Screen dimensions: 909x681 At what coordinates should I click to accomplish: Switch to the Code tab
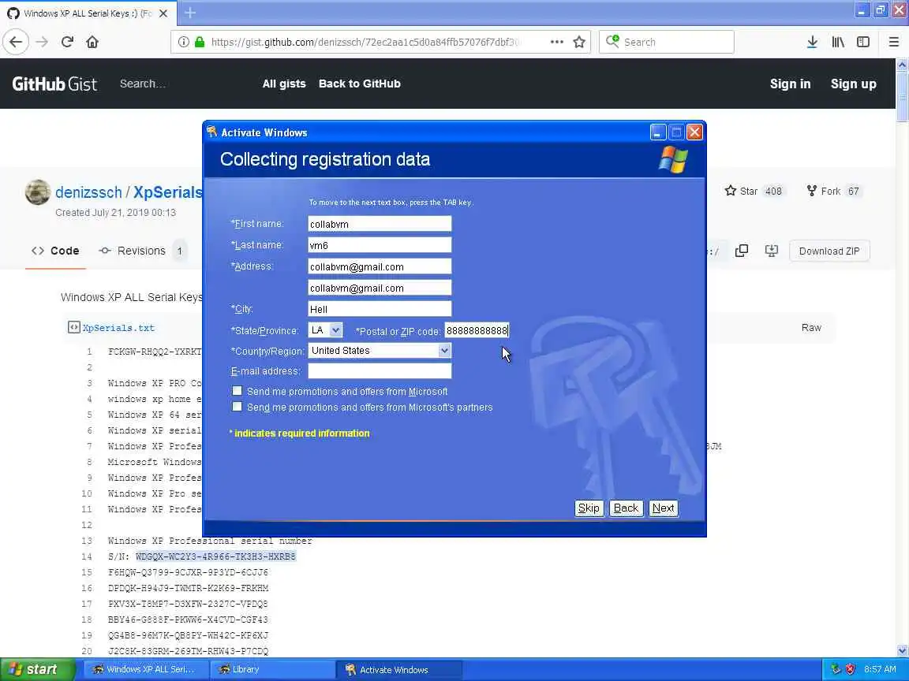pyautogui.click(x=56, y=251)
